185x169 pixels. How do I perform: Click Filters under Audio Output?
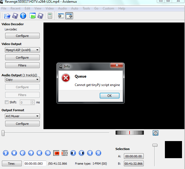point(22,95)
